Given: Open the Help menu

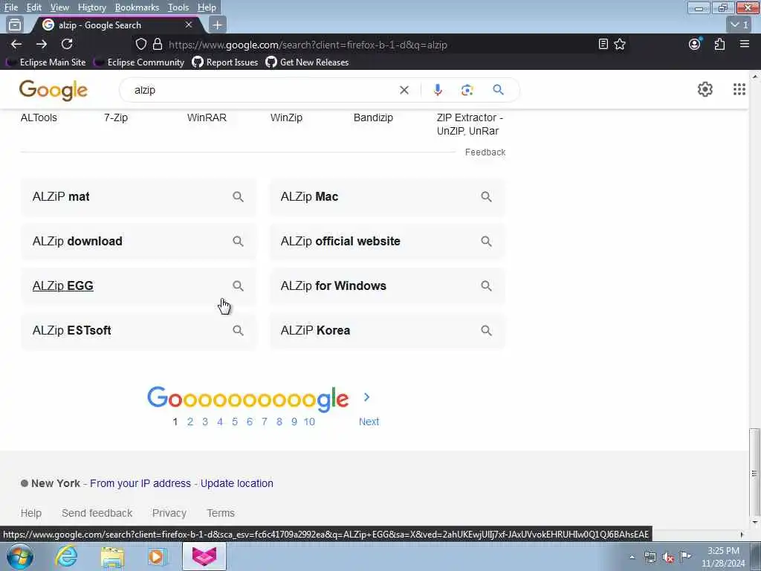Looking at the screenshot, I should [x=207, y=7].
